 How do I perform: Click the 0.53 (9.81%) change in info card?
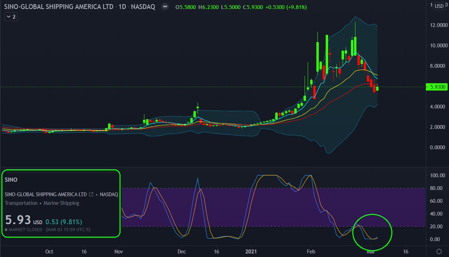click(x=64, y=222)
